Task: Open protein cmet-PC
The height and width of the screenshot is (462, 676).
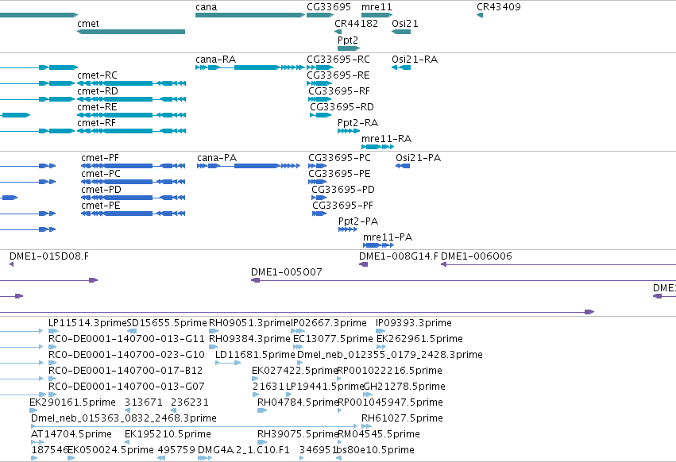Action: coord(133,183)
